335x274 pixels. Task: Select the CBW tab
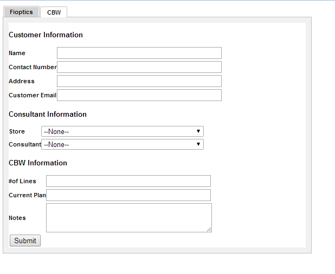(x=54, y=12)
